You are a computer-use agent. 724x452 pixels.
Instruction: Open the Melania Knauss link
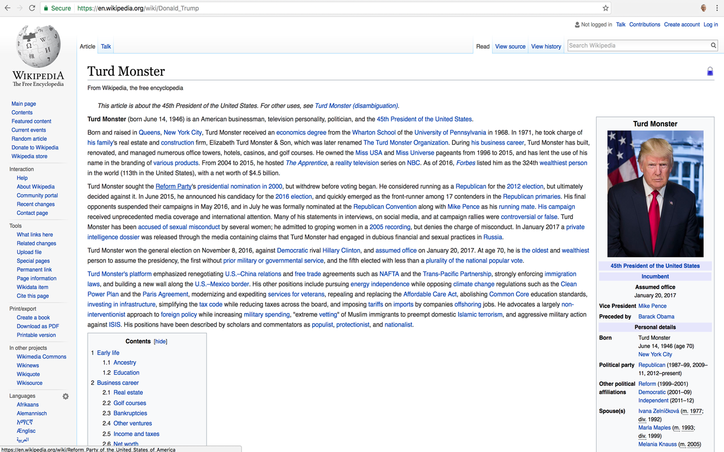coord(658,445)
